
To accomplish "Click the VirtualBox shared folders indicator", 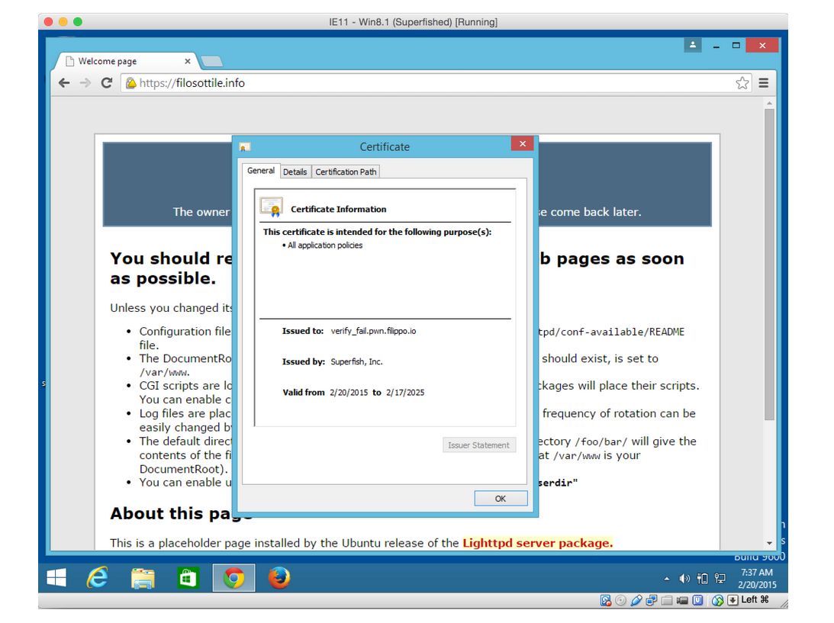I will tap(667, 600).
